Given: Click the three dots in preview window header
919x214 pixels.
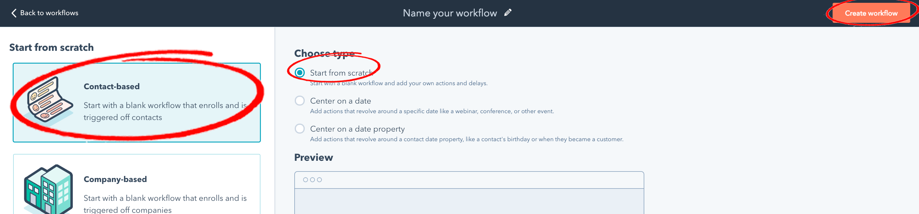Looking at the screenshot, I should [x=312, y=180].
